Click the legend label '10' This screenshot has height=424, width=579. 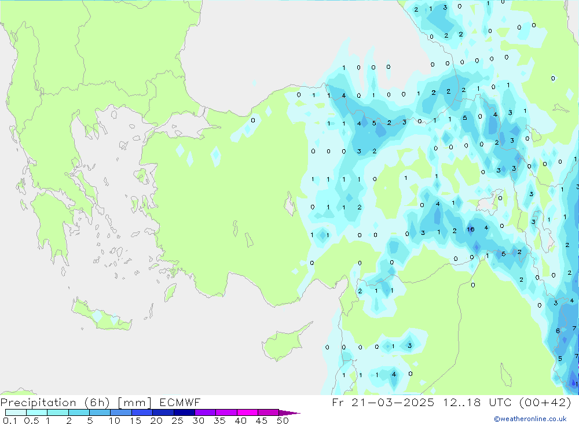[115, 421]
